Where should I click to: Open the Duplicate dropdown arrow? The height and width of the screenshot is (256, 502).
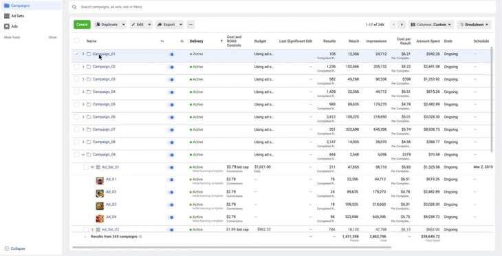pos(123,24)
